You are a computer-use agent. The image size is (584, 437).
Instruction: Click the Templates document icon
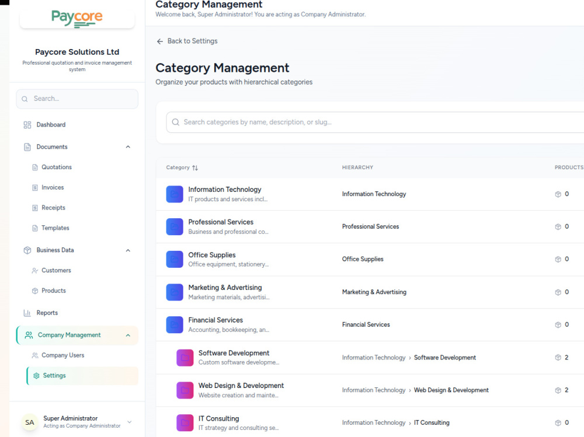coord(35,228)
